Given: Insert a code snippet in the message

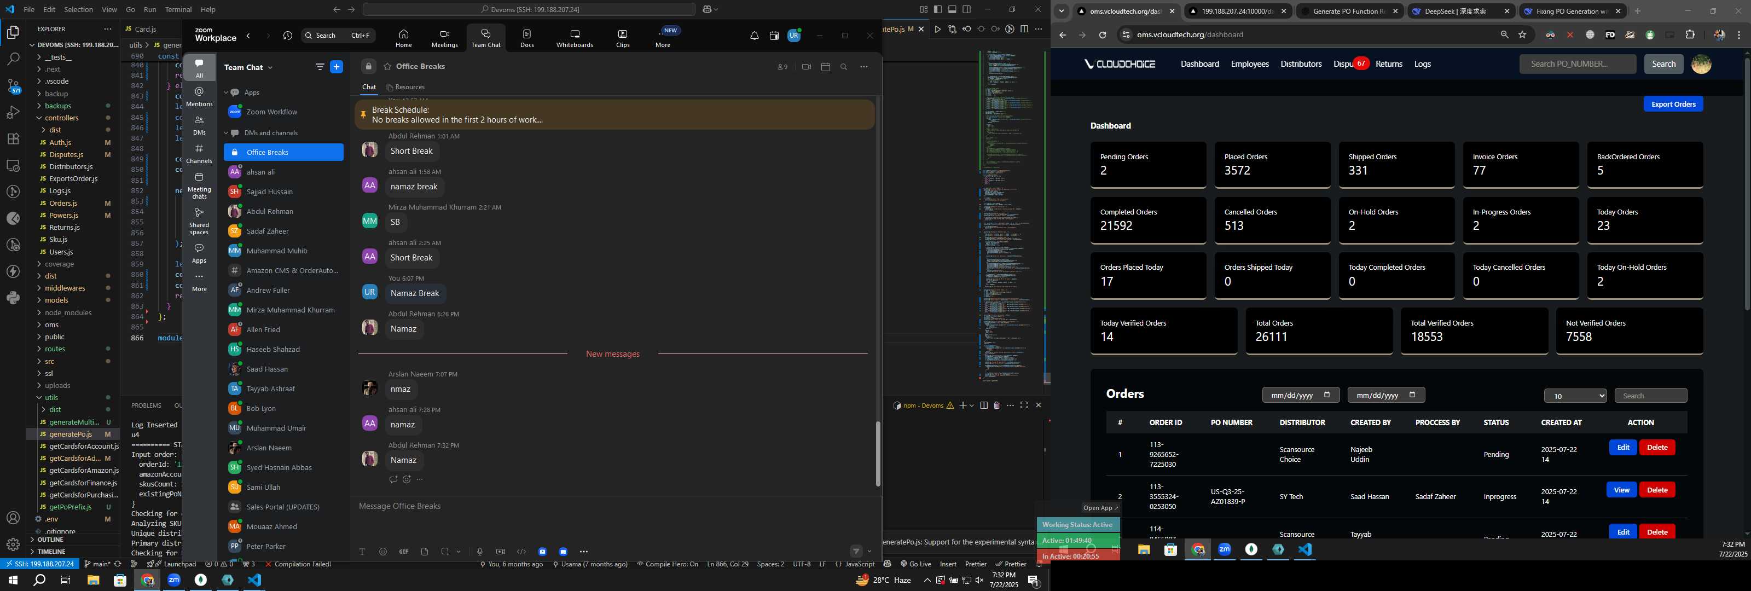Looking at the screenshot, I should click(x=521, y=552).
